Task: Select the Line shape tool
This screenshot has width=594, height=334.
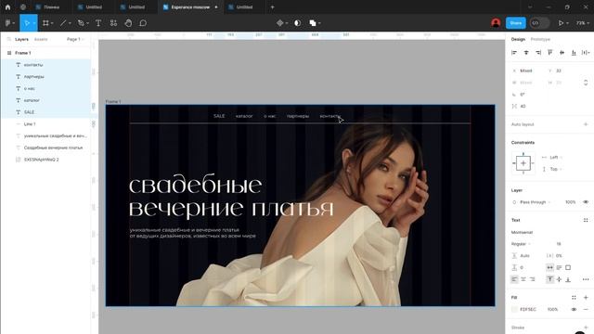Action: [63, 23]
